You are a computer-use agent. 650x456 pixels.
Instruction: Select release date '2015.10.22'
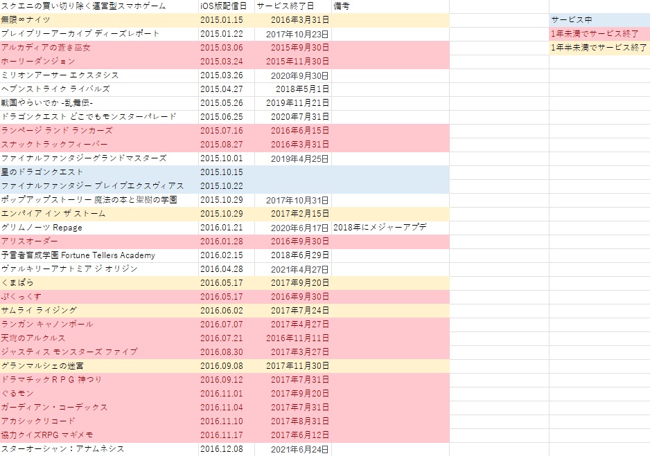[227, 186]
